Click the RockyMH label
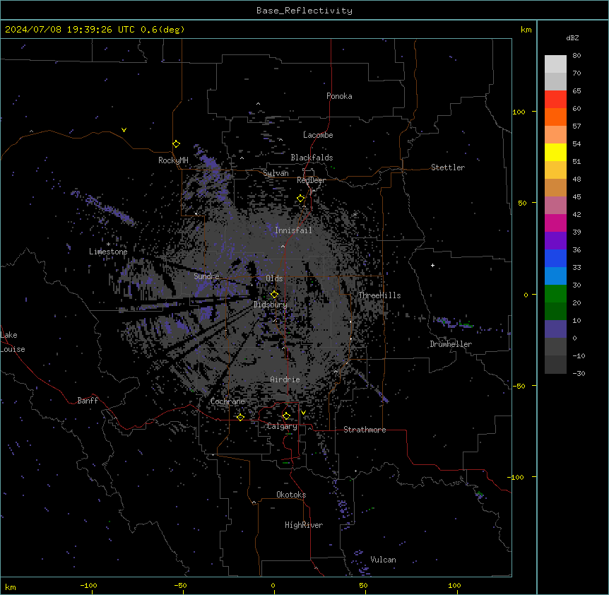 point(173,160)
